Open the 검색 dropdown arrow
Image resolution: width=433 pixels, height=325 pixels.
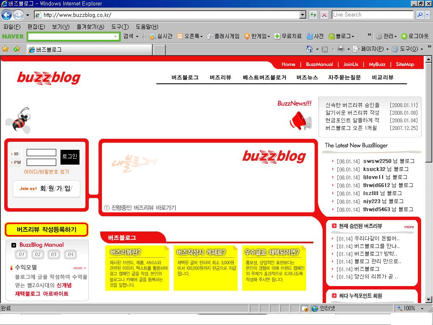click(x=137, y=36)
